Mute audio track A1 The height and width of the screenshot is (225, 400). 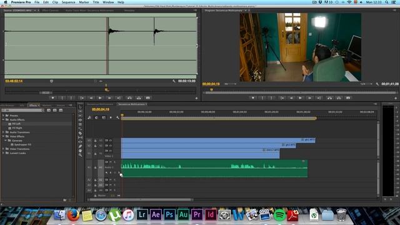pyautogui.click(x=111, y=162)
